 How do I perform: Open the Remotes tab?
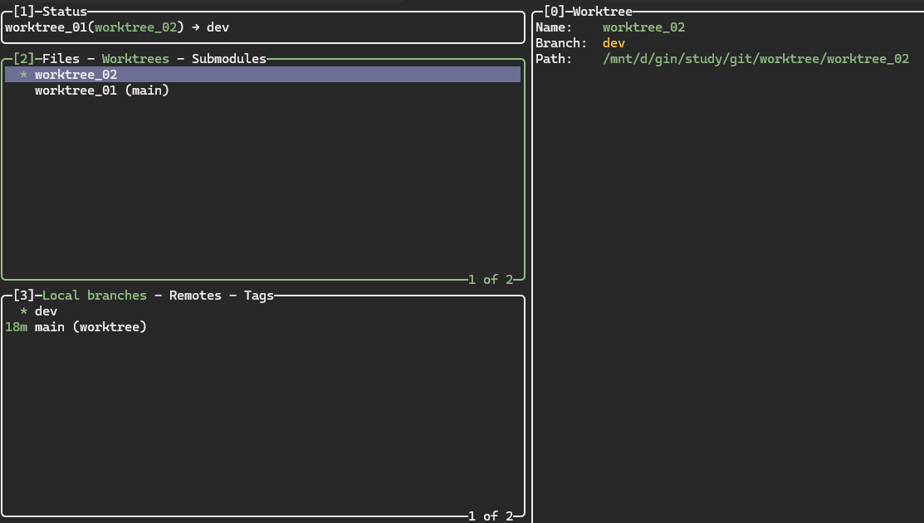click(x=196, y=296)
